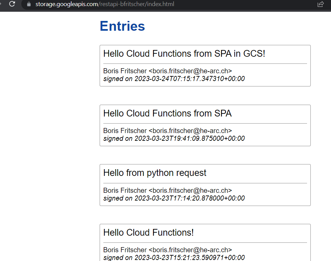Click the author name in the GCS entry card
The width and height of the screenshot is (331, 261).
pos(125,71)
